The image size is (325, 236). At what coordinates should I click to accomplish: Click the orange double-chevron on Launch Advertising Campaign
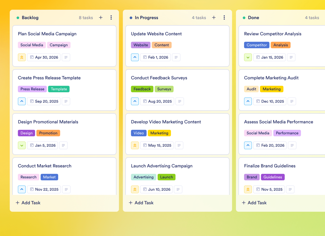pos(135,189)
